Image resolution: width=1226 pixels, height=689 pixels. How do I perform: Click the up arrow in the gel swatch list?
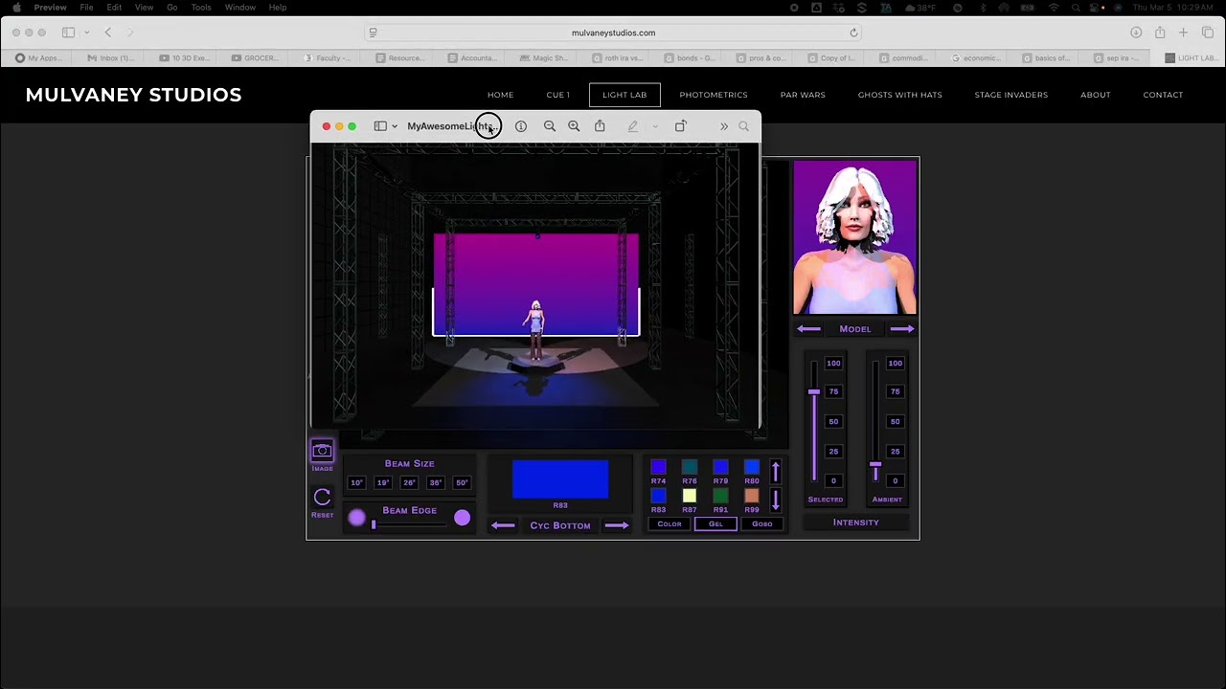click(x=775, y=471)
